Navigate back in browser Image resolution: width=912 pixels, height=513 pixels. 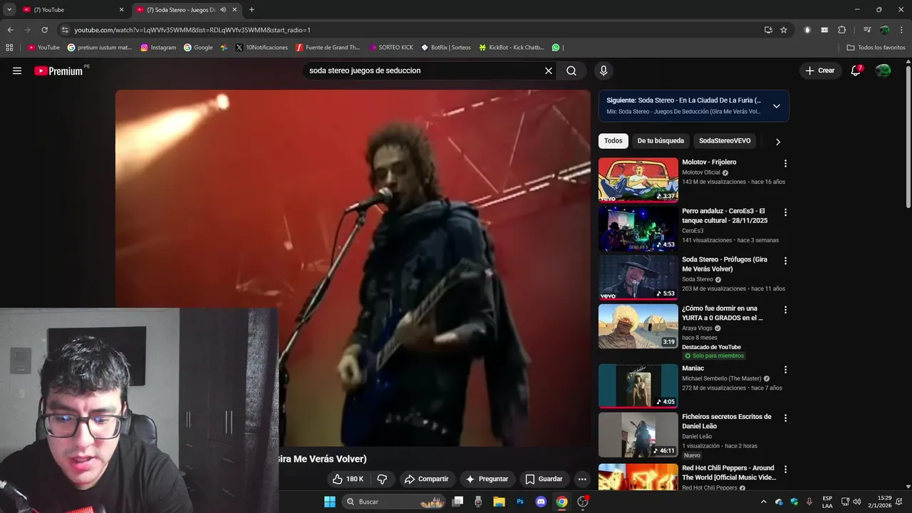click(x=10, y=30)
